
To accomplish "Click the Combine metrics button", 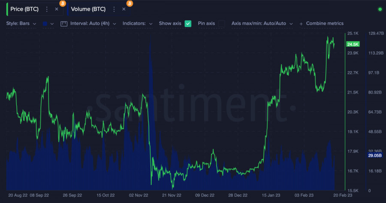I will tap(324, 24).
